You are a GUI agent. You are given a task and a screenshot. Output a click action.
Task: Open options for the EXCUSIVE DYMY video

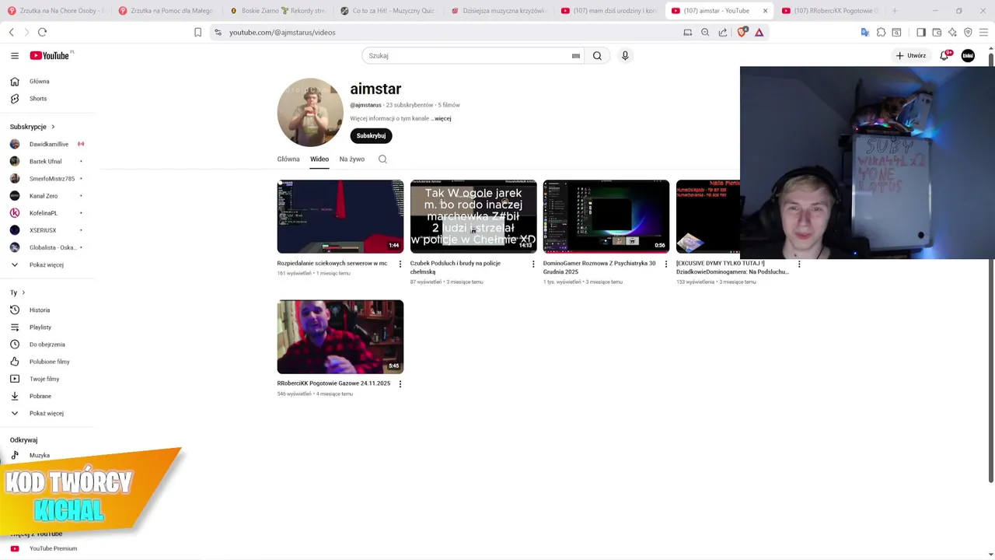coord(799,264)
